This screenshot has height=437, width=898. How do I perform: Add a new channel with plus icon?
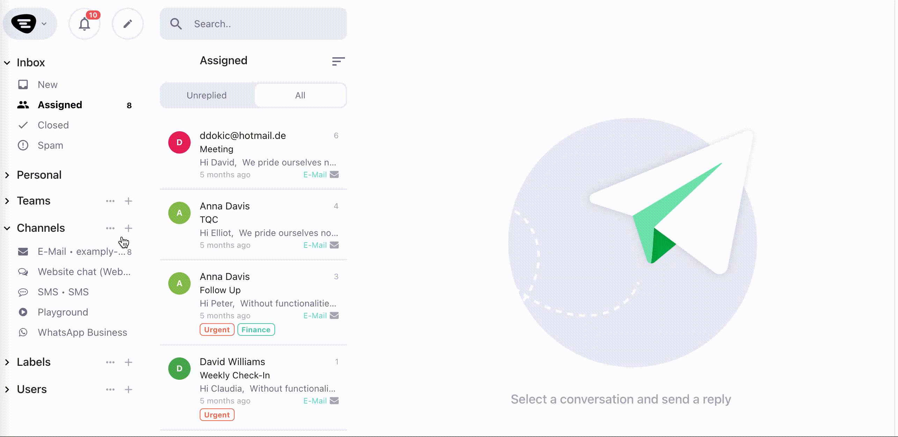[128, 228]
